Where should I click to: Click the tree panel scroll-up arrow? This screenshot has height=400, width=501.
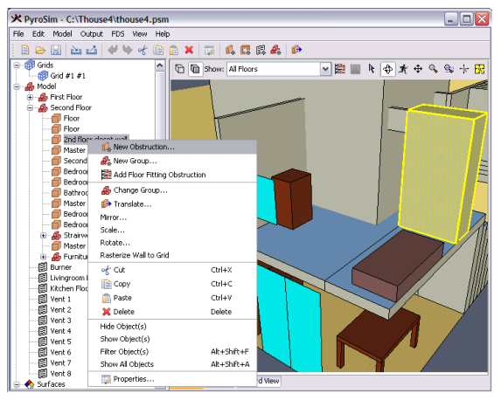click(160, 66)
